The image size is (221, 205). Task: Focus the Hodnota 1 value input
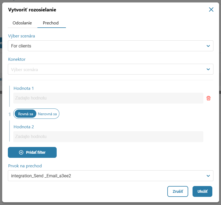[108, 98]
